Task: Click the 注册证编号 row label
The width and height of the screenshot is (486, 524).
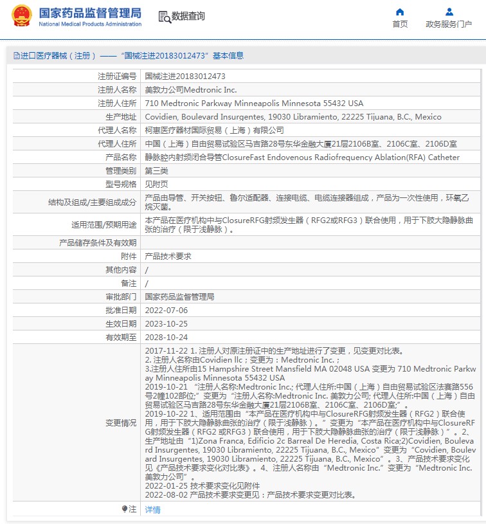Action: [117, 77]
